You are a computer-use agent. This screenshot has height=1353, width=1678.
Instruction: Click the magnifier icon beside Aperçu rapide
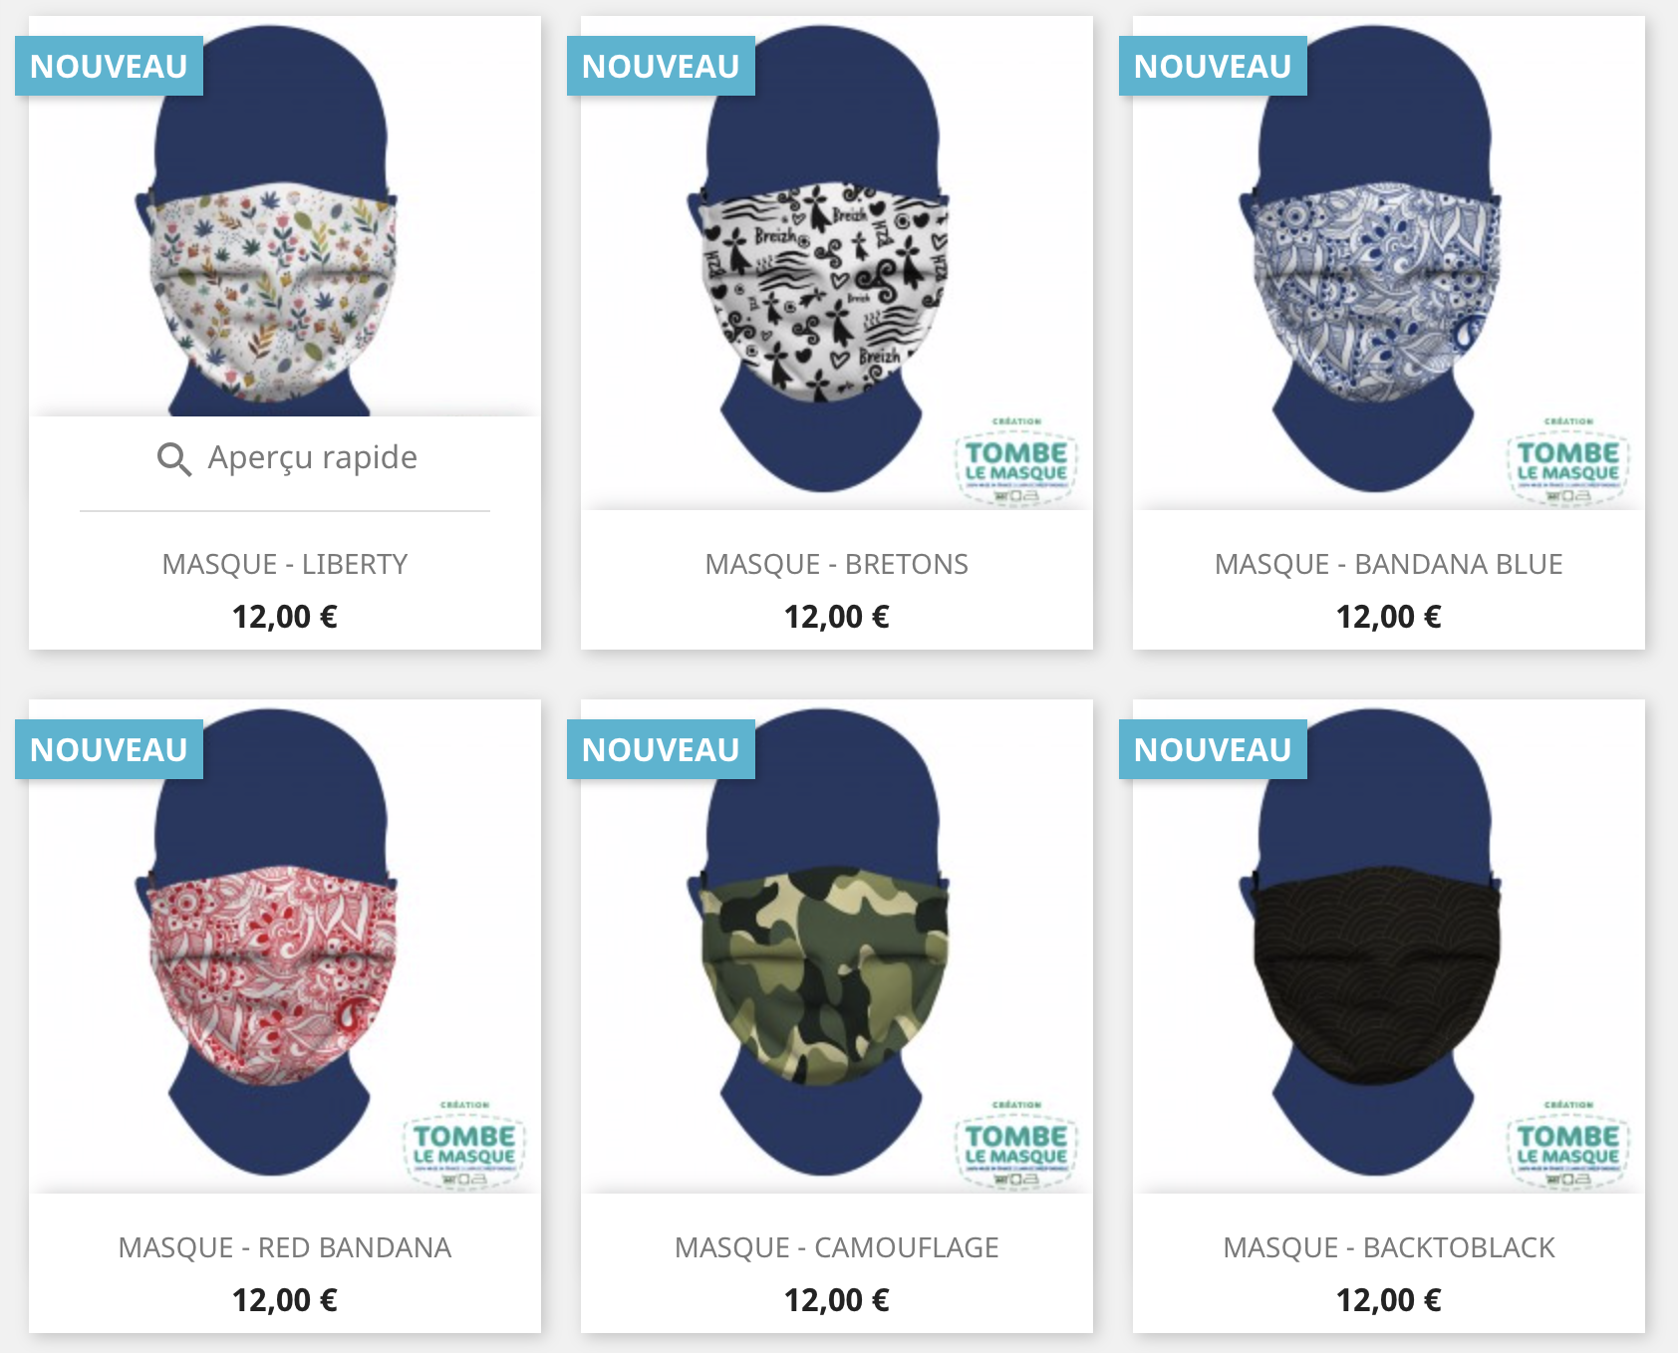point(174,459)
